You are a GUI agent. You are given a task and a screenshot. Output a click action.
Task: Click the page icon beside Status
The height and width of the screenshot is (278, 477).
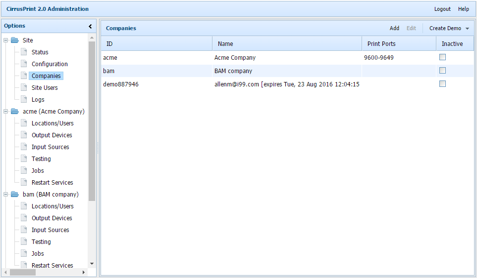24,52
